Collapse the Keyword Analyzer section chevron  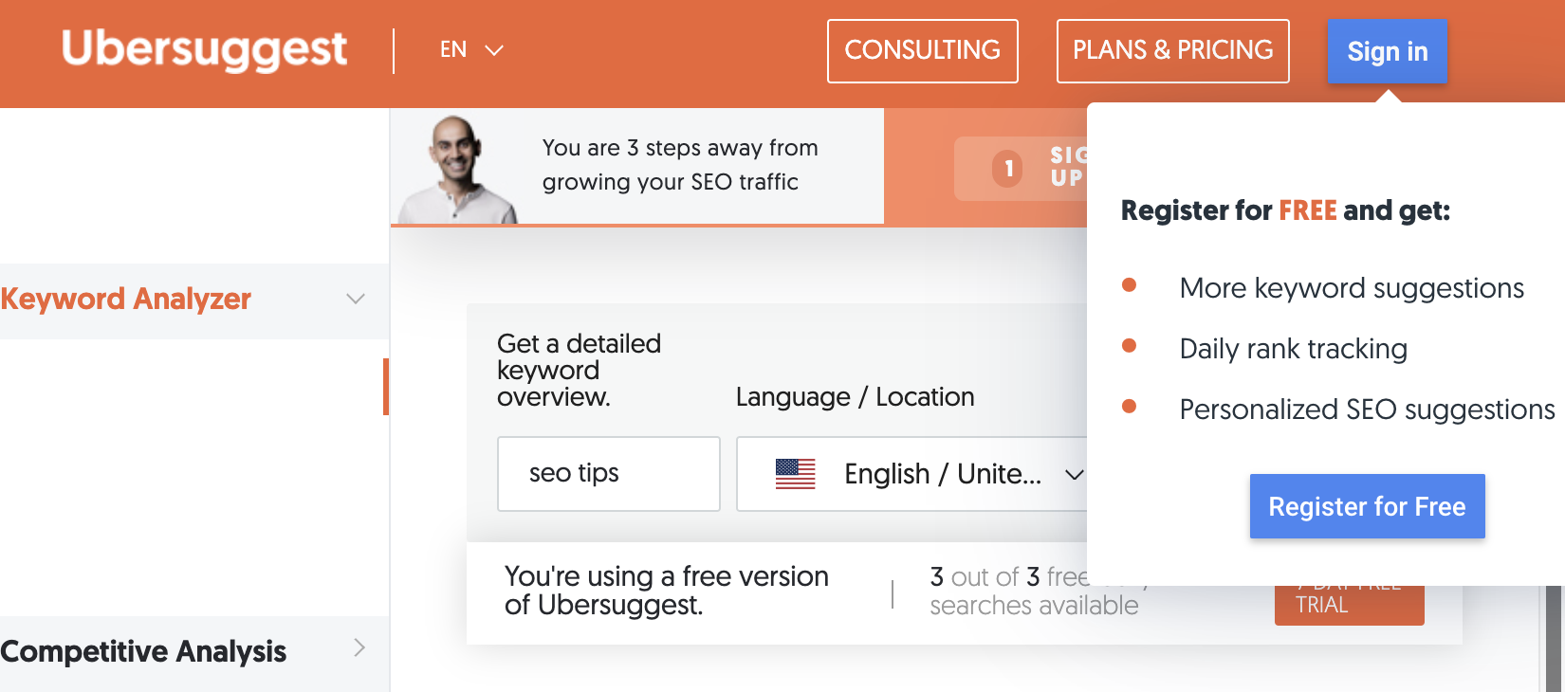click(x=356, y=300)
